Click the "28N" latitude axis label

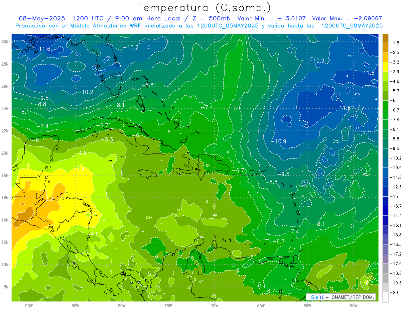5,64
